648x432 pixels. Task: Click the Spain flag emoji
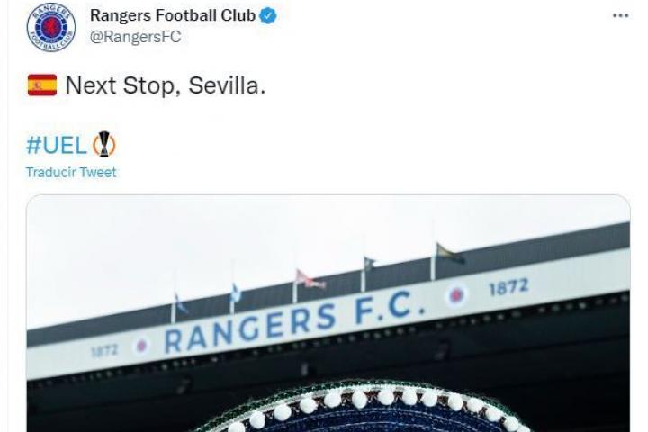click(42, 85)
